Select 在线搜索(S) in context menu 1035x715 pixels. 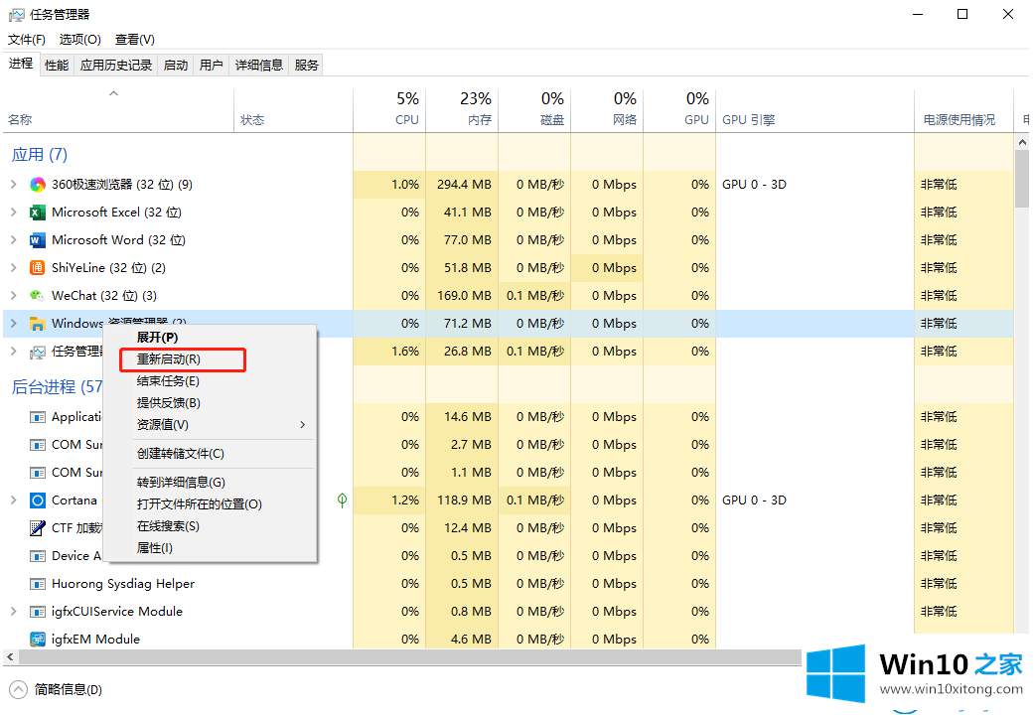210,526
